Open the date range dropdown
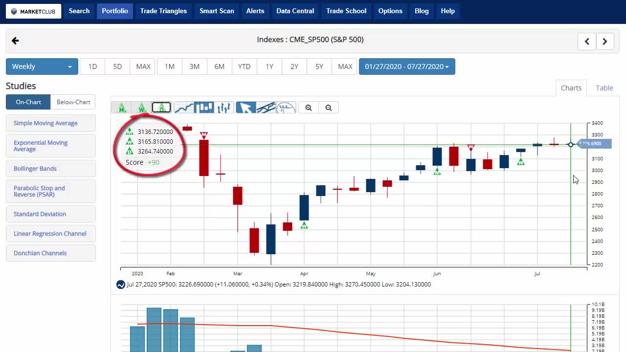 click(x=407, y=66)
